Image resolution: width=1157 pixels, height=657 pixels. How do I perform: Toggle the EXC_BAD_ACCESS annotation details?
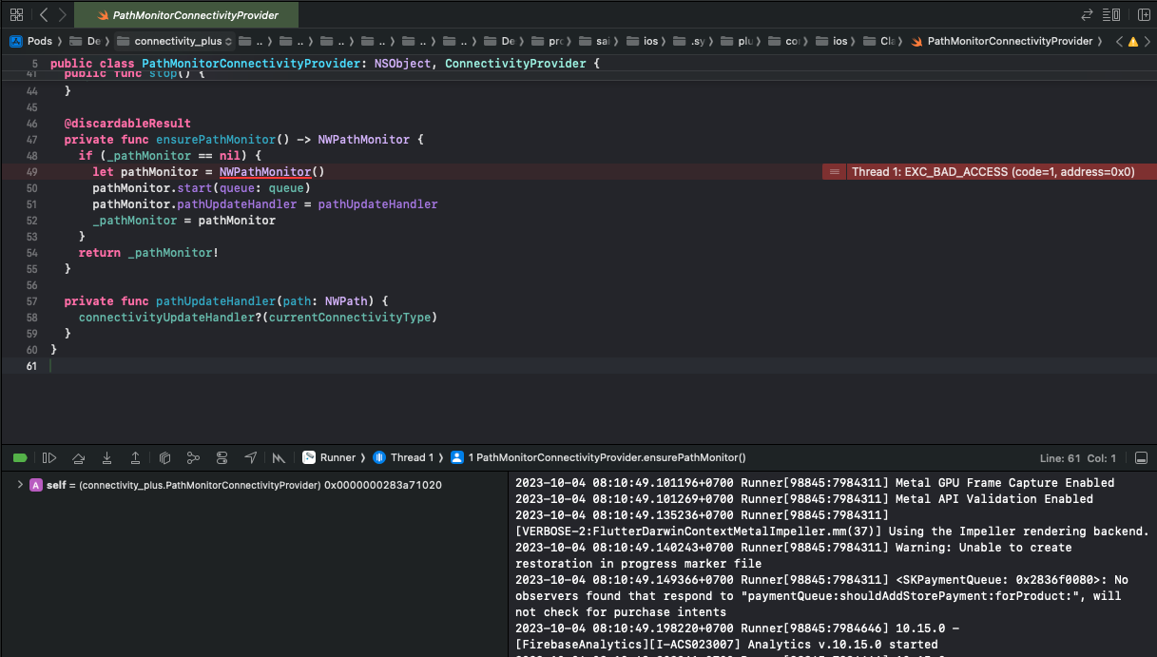pos(834,171)
